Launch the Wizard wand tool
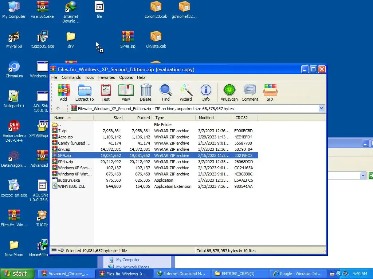 (x=186, y=93)
